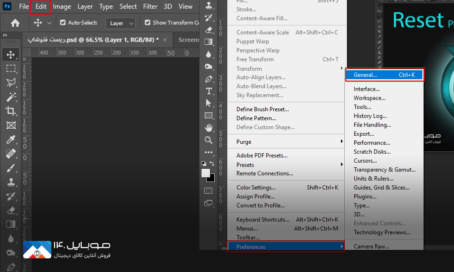Choose Keyboard Shortcuts... menu item
The width and height of the screenshot is (454, 272).
[287, 220]
